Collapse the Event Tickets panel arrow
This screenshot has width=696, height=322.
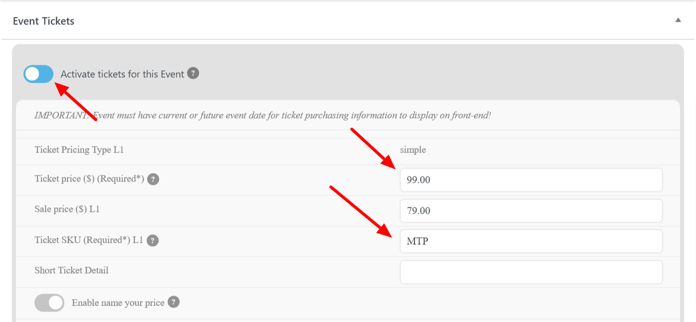tap(678, 20)
